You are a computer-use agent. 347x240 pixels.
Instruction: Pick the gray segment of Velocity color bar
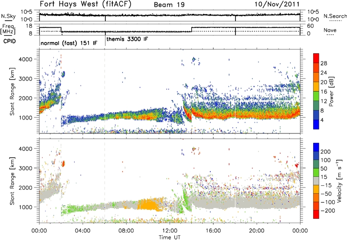316,181
